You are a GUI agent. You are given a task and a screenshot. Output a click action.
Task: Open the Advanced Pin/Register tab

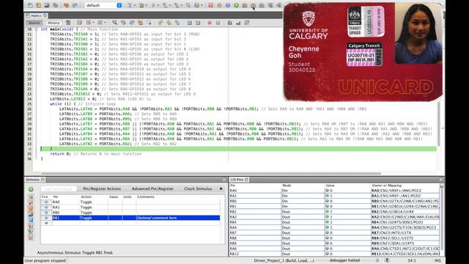(x=152, y=189)
